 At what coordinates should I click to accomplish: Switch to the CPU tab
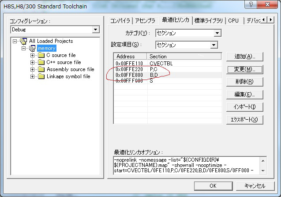point(233,21)
